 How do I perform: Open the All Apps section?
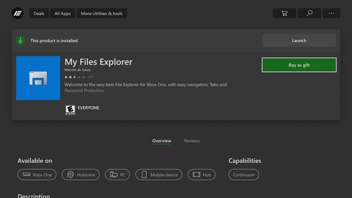pyautogui.click(x=62, y=13)
